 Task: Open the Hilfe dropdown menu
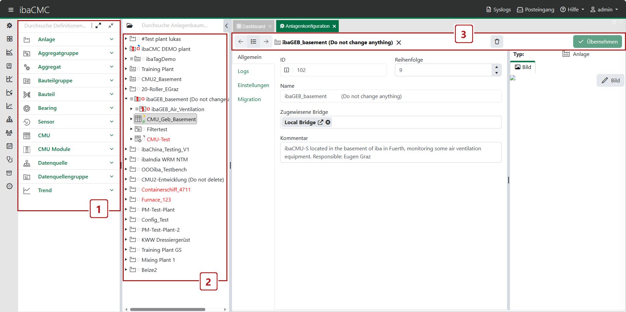click(x=572, y=10)
